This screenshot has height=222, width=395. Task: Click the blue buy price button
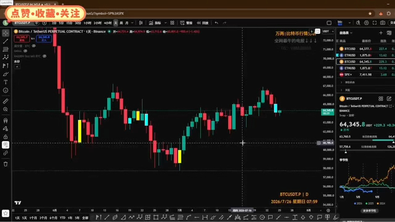click(44, 38)
